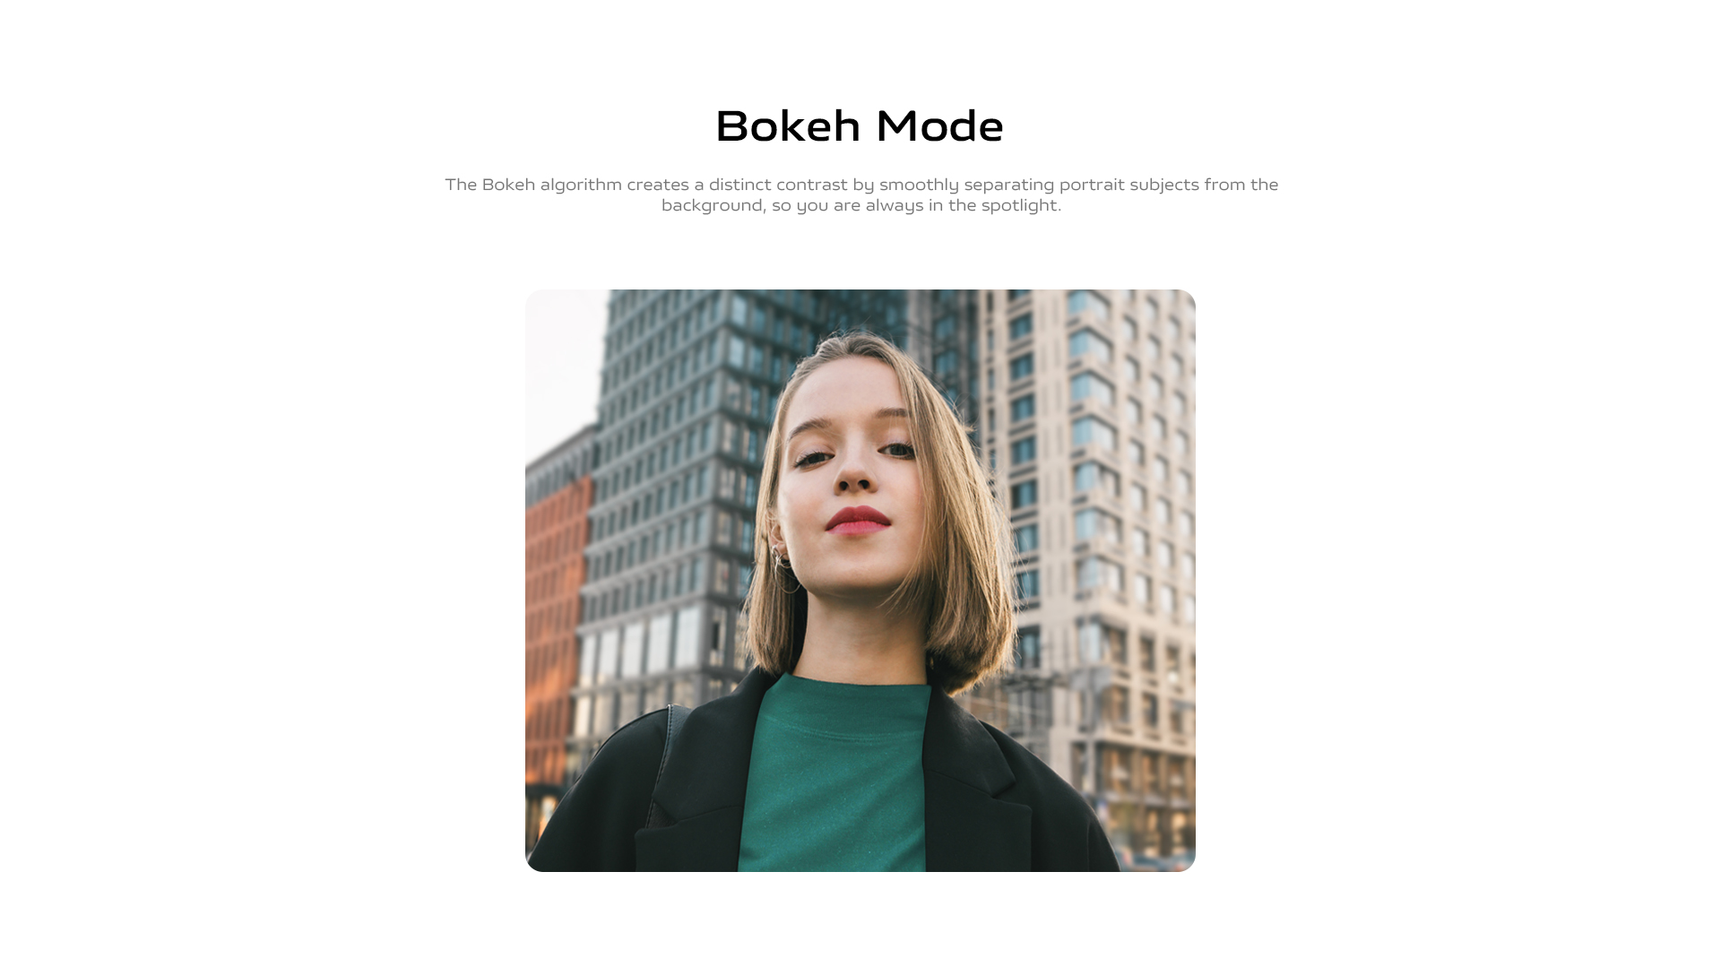Screen dimensions: 1721x967
Task: Click the text "distinct contrast" in the paragraph
Action: coord(778,185)
